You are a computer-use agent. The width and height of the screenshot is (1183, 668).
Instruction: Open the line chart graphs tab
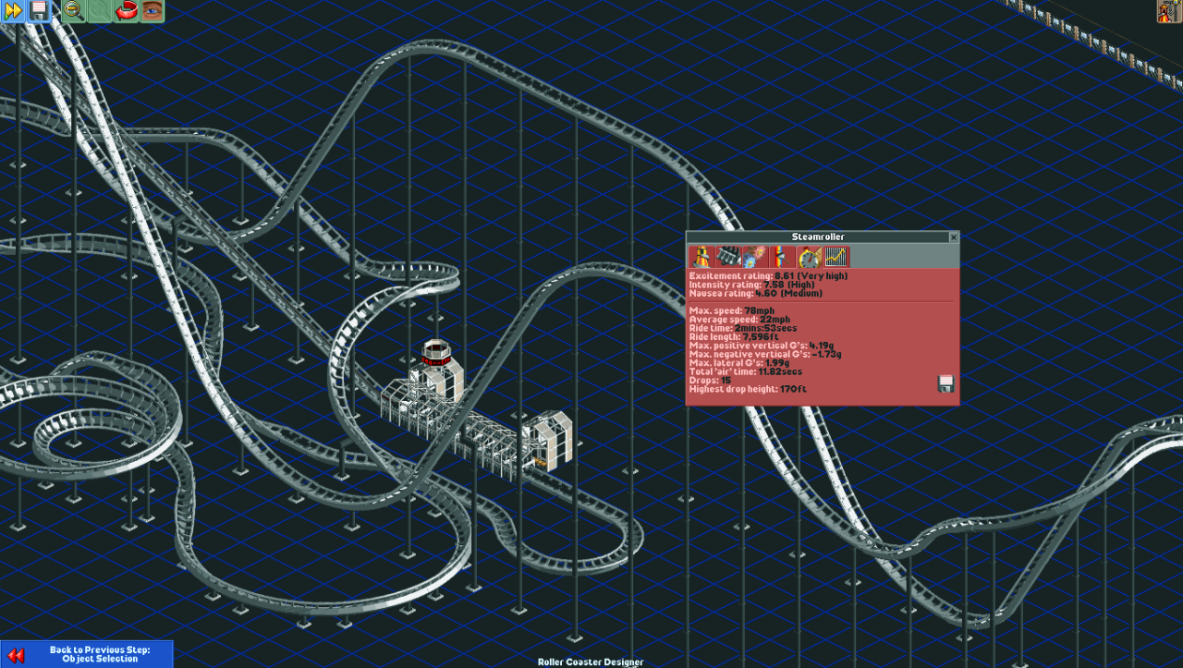coord(836,257)
